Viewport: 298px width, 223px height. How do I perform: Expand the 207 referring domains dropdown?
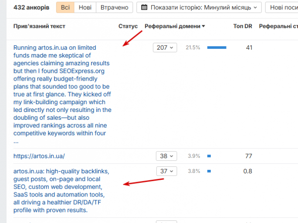point(165,47)
